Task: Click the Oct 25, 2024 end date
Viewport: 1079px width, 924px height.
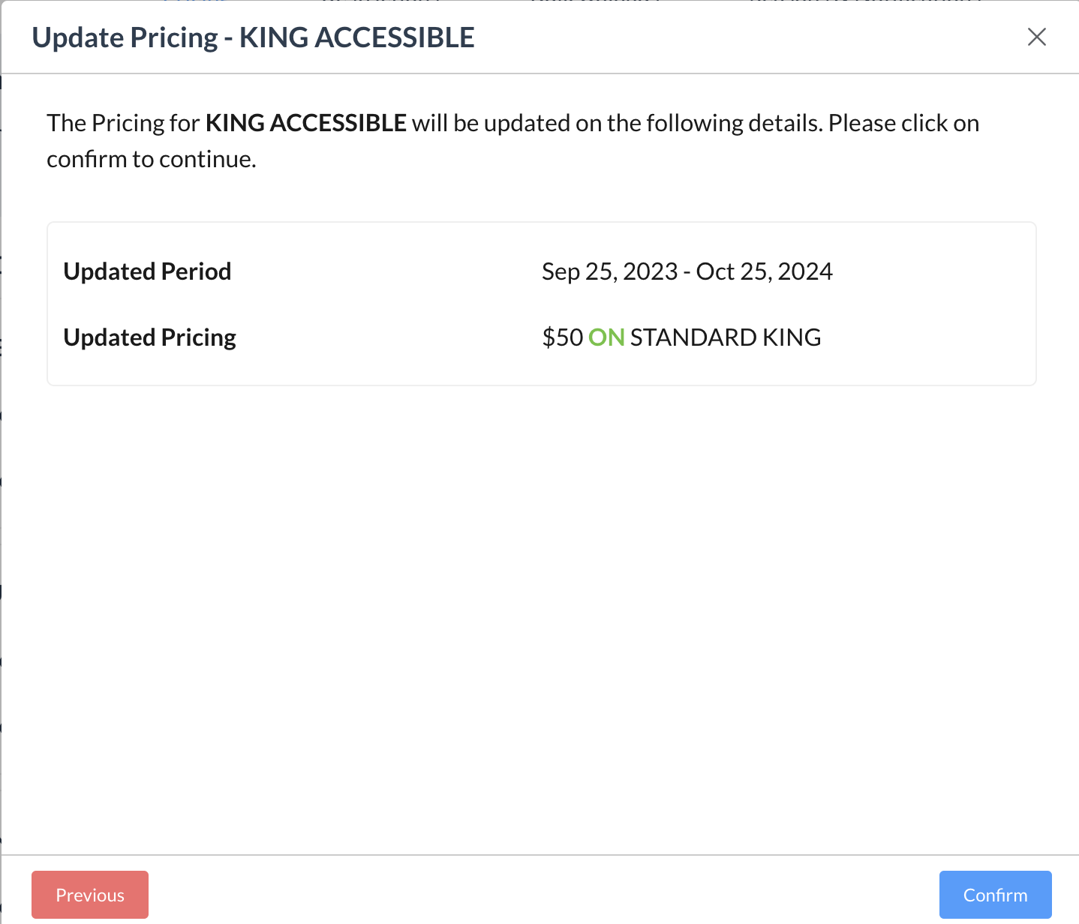Action: pos(764,271)
